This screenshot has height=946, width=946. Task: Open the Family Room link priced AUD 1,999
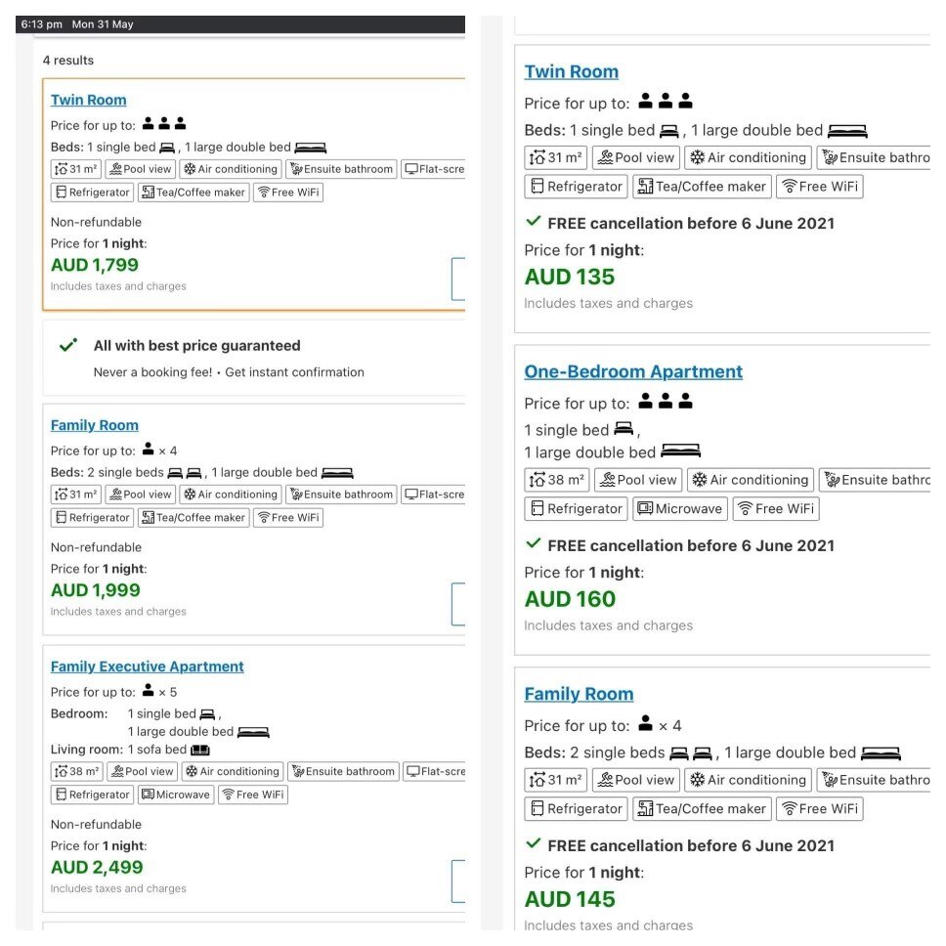click(x=94, y=425)
